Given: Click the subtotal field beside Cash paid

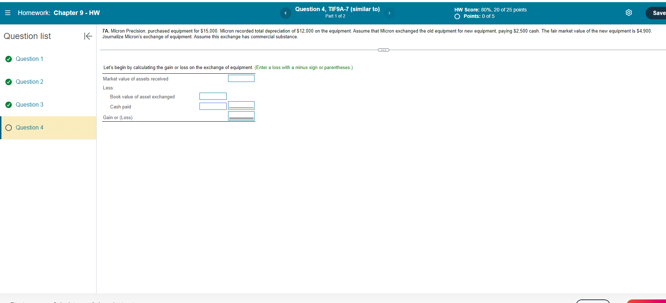Looking at the screenshot, I should (x=241, y=106).
